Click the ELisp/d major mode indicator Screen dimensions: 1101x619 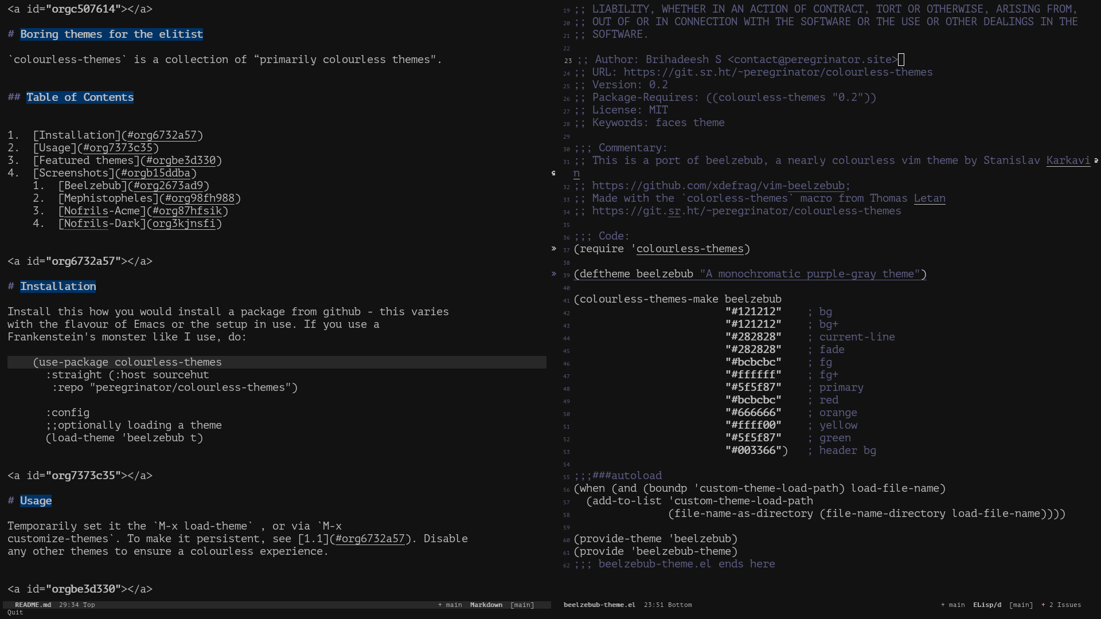(987, 605)
